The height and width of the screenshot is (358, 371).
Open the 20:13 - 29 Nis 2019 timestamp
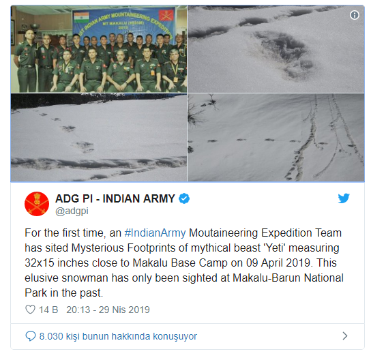108,310
